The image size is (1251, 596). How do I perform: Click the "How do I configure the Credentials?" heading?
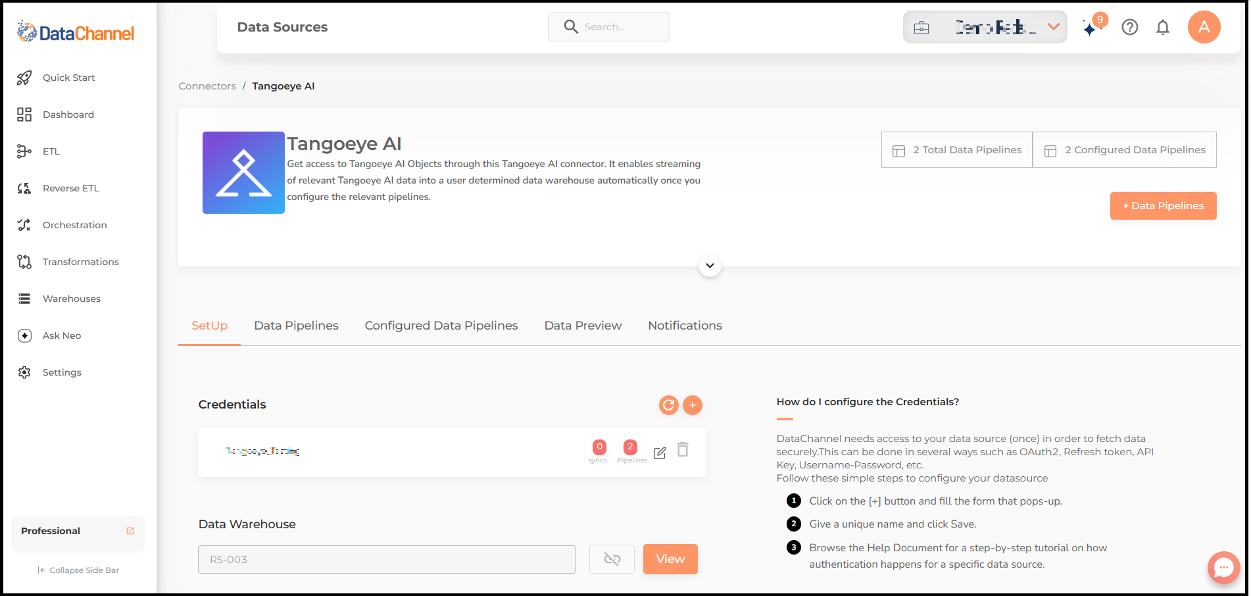tap(868, 402)
